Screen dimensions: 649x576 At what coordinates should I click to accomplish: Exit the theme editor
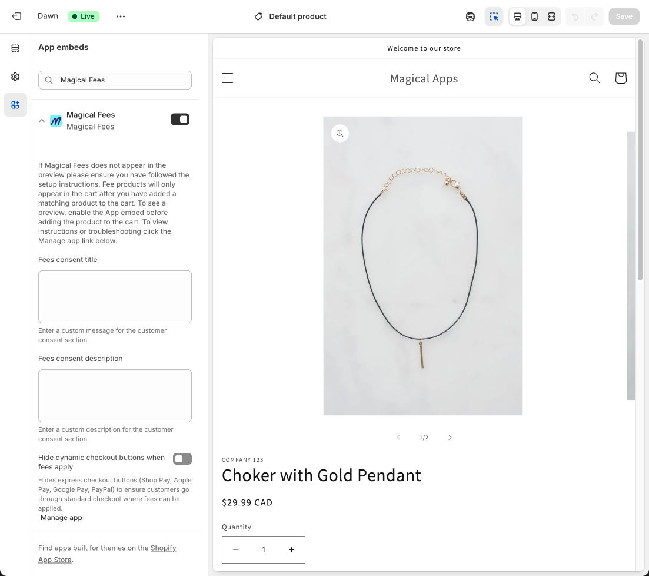[x=15, y=16]
